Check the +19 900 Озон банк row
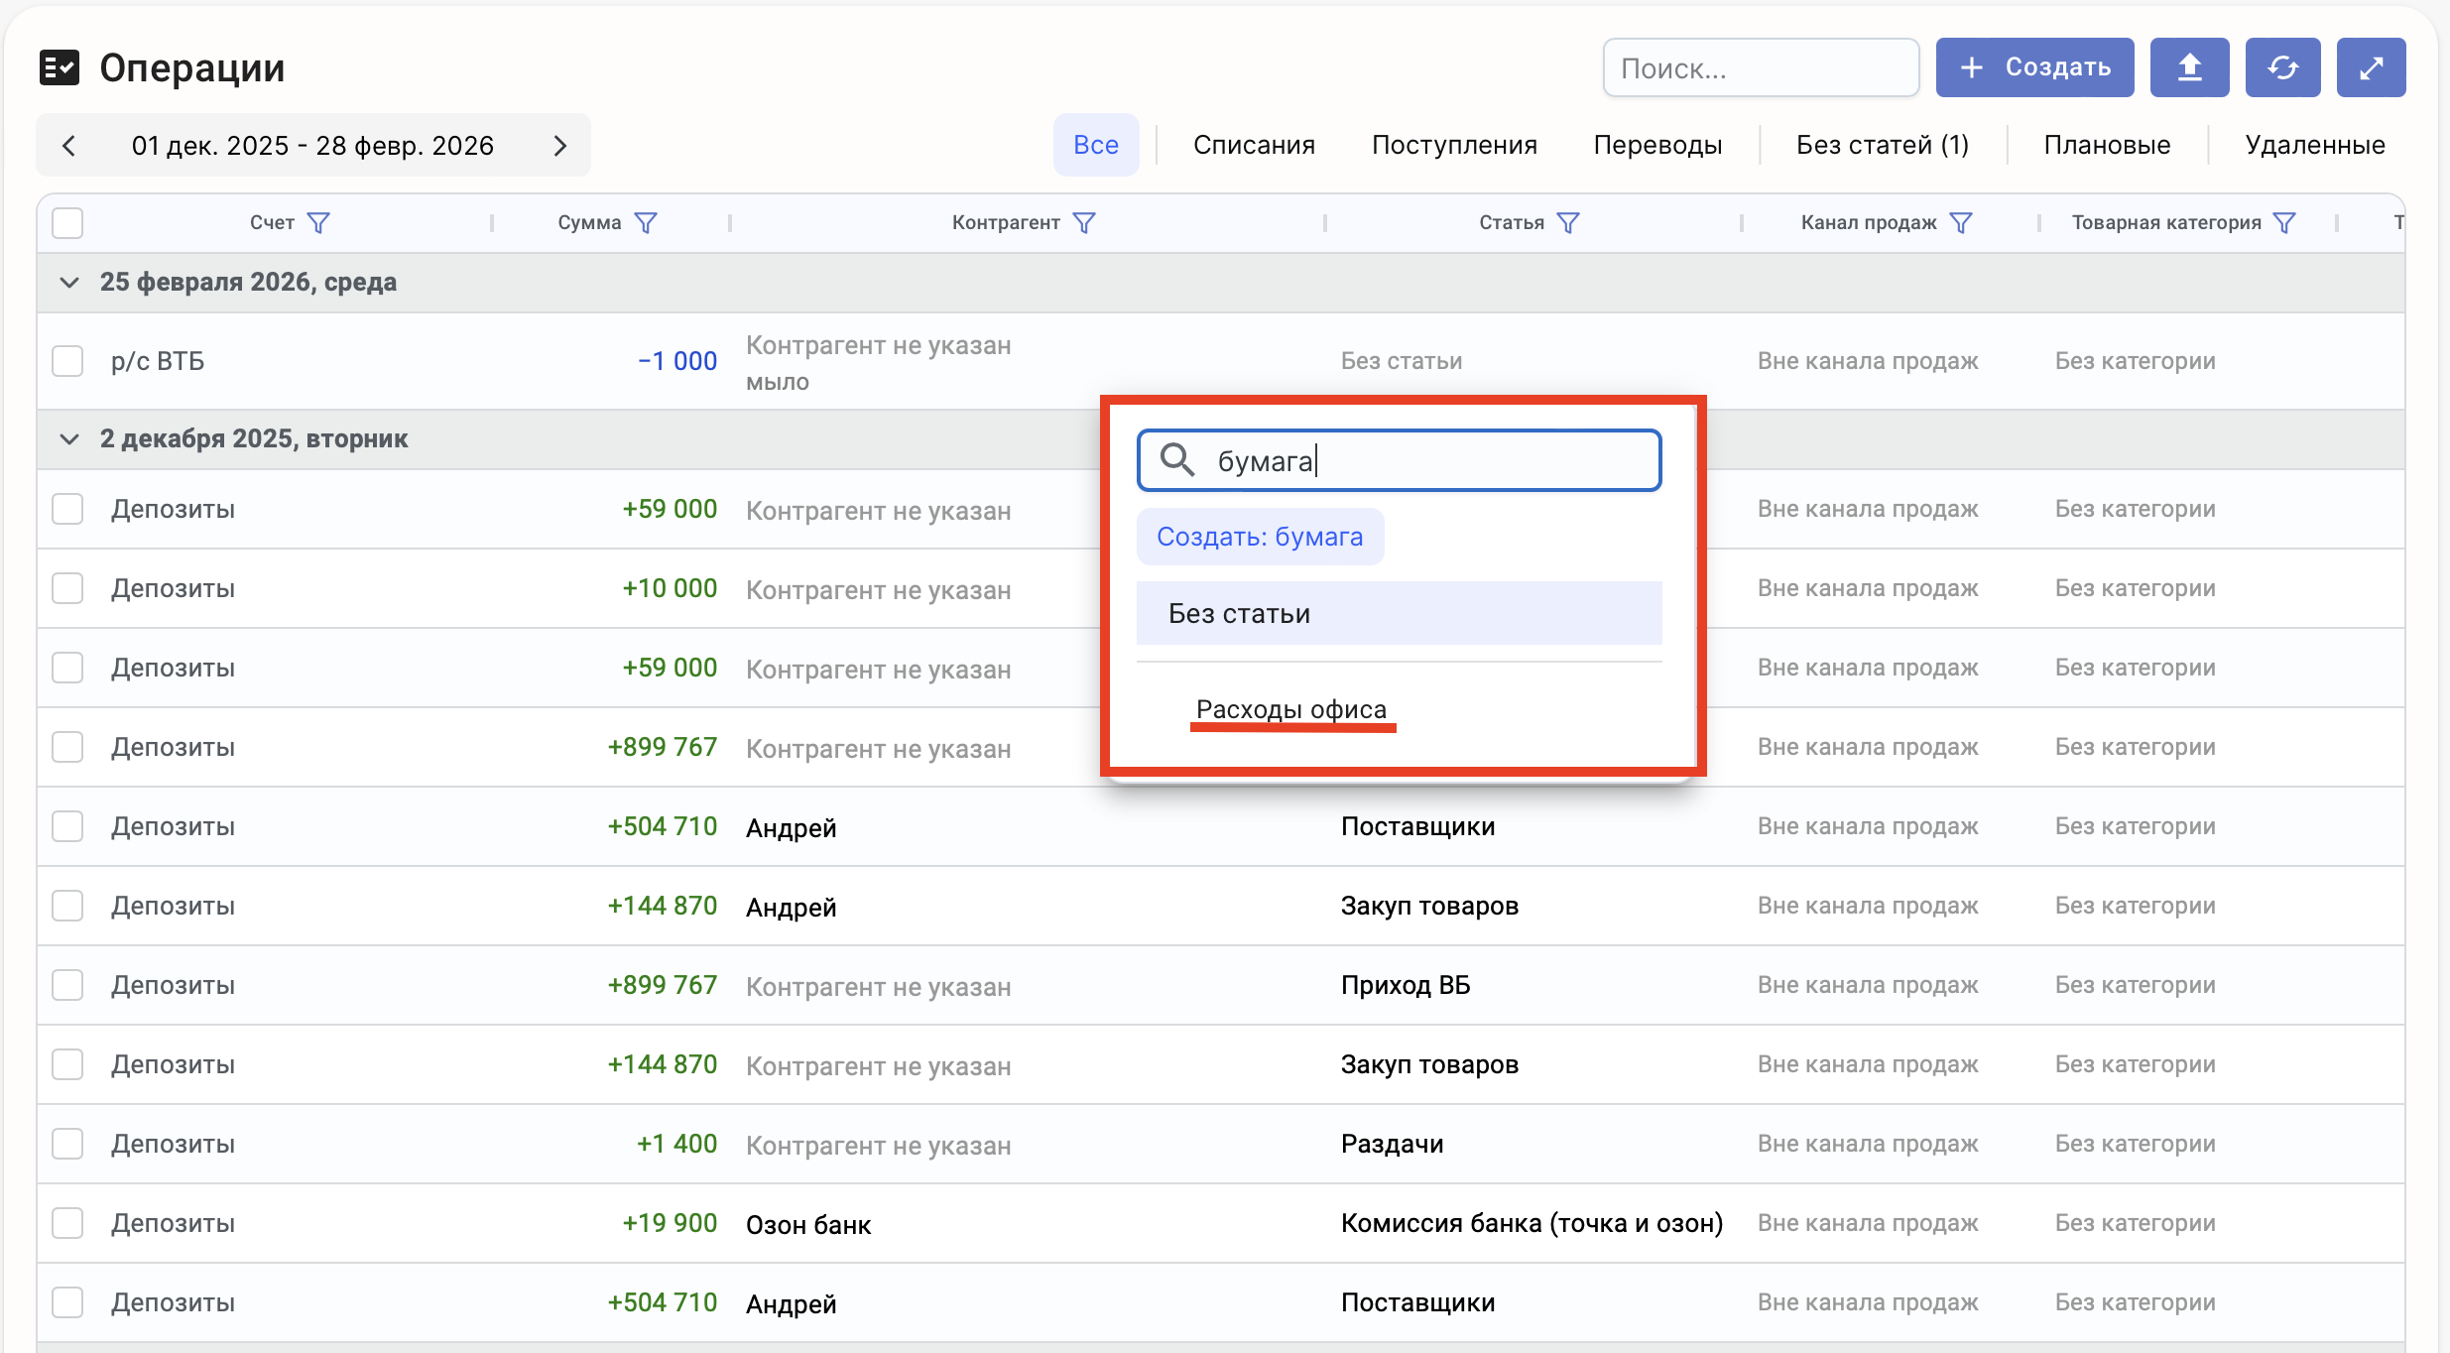 (x=67, y=1223)
